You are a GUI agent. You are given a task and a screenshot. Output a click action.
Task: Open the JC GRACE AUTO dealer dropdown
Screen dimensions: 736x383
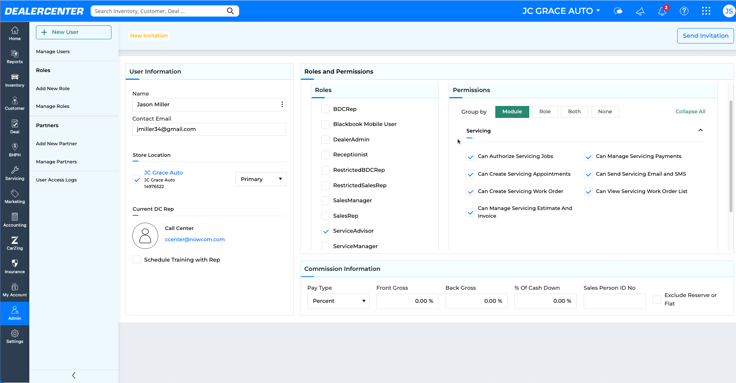click(x=561, y=11)
